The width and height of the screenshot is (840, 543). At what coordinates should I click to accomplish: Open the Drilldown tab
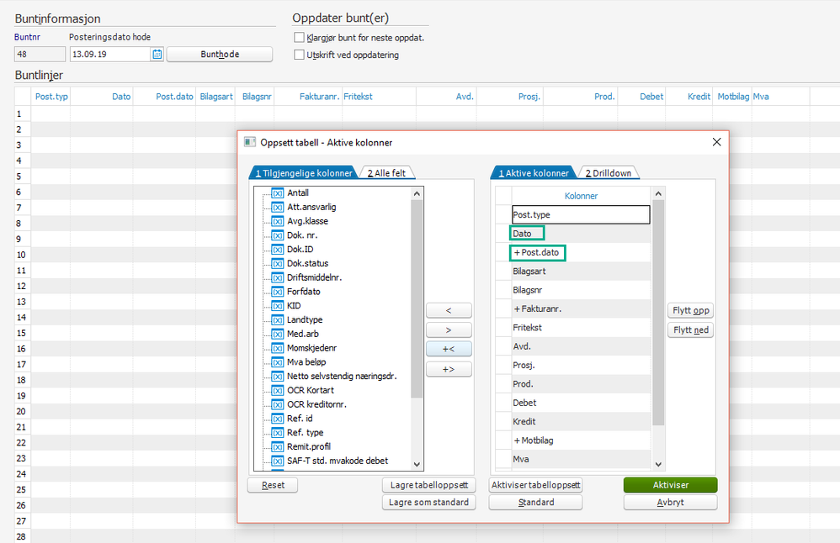click(x=608, y=173)
